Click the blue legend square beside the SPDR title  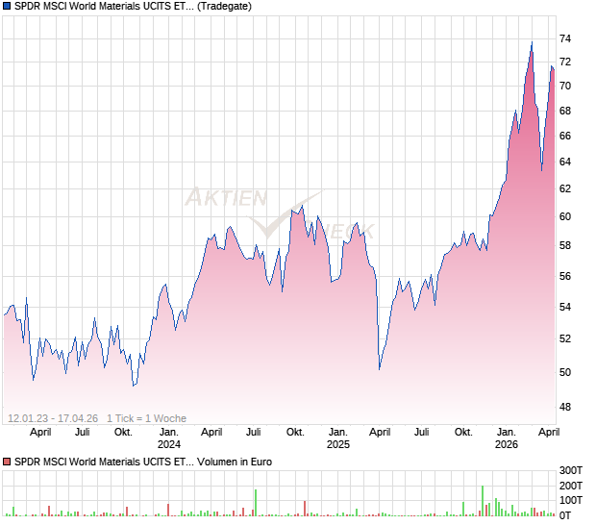tap(8, 7)
